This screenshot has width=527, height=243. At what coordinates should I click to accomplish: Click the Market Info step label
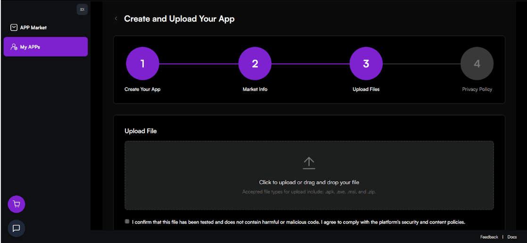tap(255, 89)
